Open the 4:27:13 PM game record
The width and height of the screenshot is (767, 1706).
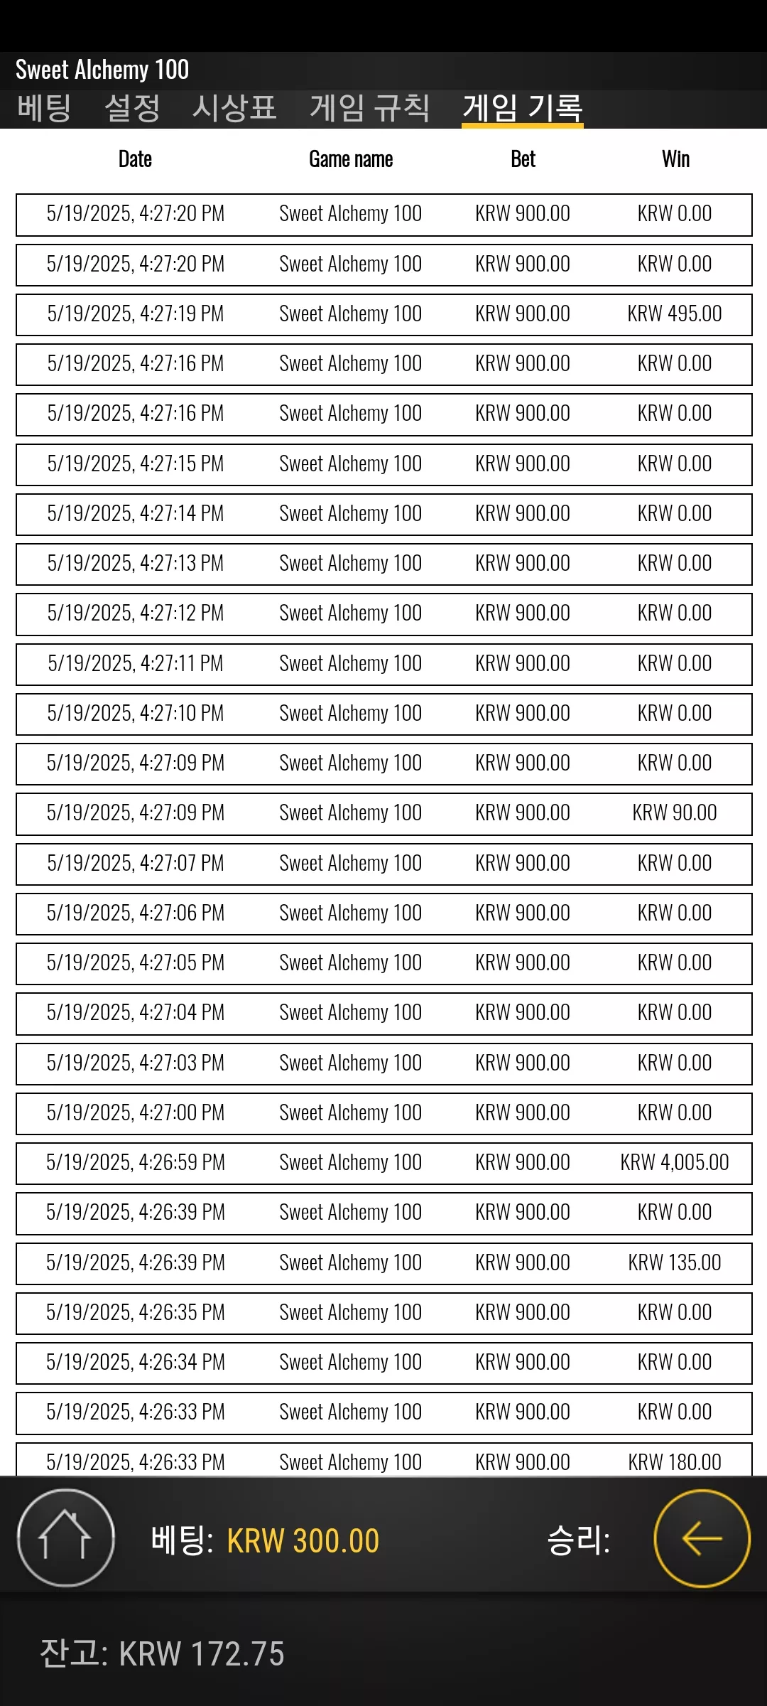point(384,564)
